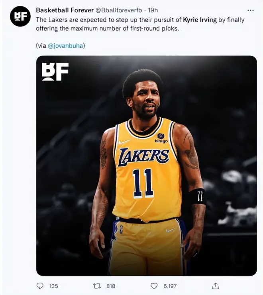The height and width of the screenshot is (295, 263).
Task: Open the tweet's three-dot more menu
Action: 250,10
